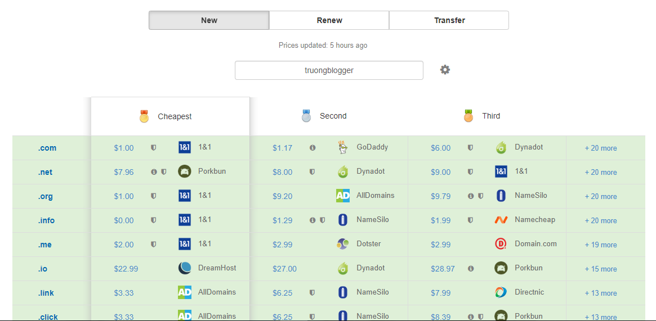Click the truongblogger domain search field

click(x=329, y=70)
